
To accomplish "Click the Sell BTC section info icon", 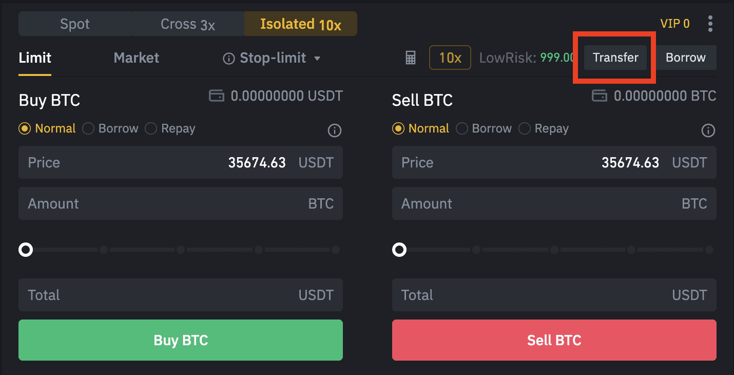I will tap(708, 130).
